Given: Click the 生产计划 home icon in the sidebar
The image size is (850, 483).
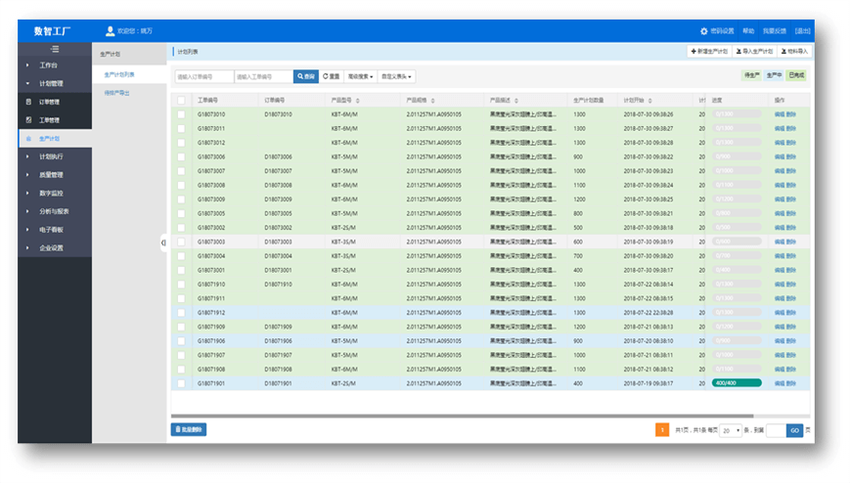Looking at the screenshot, I should (28, 139).
